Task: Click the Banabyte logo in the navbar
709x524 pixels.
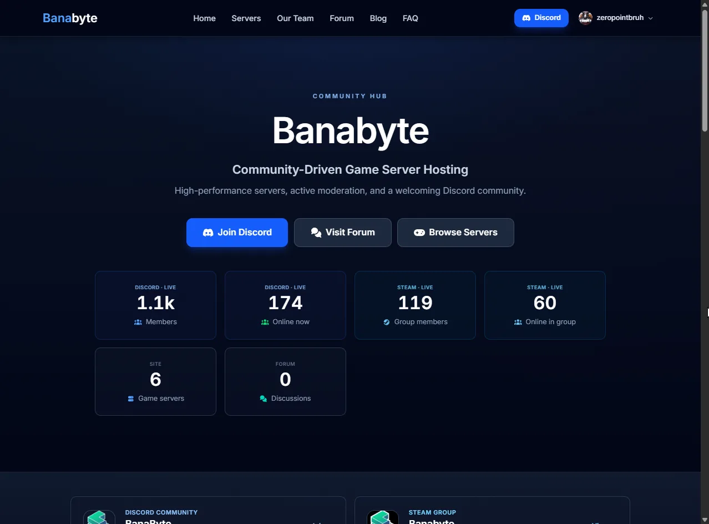Action: pos(70,18)
